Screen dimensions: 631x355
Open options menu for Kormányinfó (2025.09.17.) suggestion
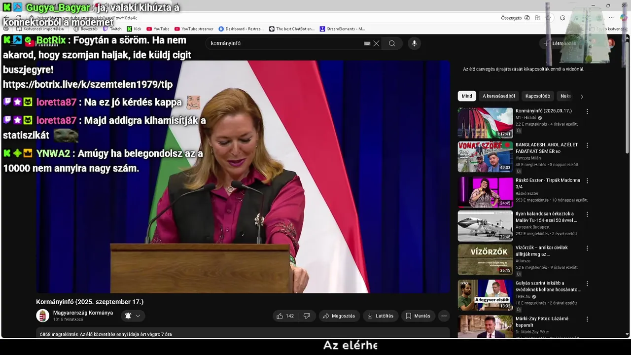pyautogui.click(x=587, y=111)
